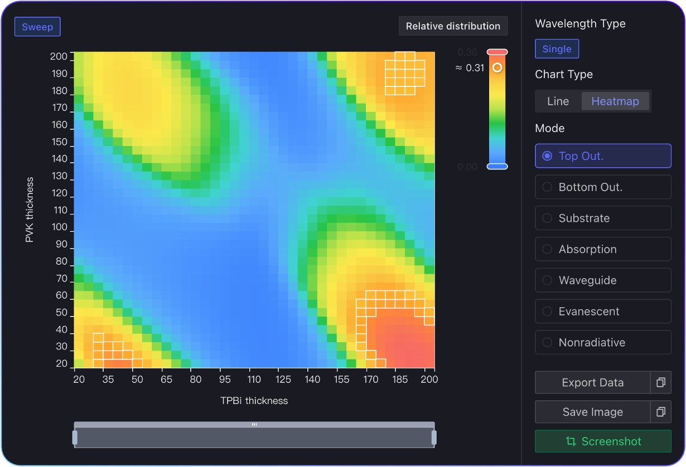Click the Mode heading
Screen dimensions: 686x467
pyautogui.click(x=550, y=128)
